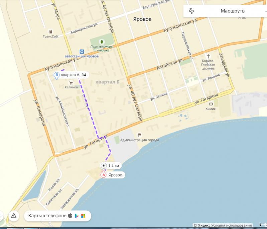
Task: Click the квартал А, 34 destination label
Action: pyautogui.click(x=74, y=75)
